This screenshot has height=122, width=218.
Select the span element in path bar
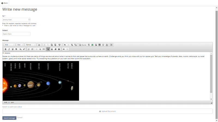(12, 102)
